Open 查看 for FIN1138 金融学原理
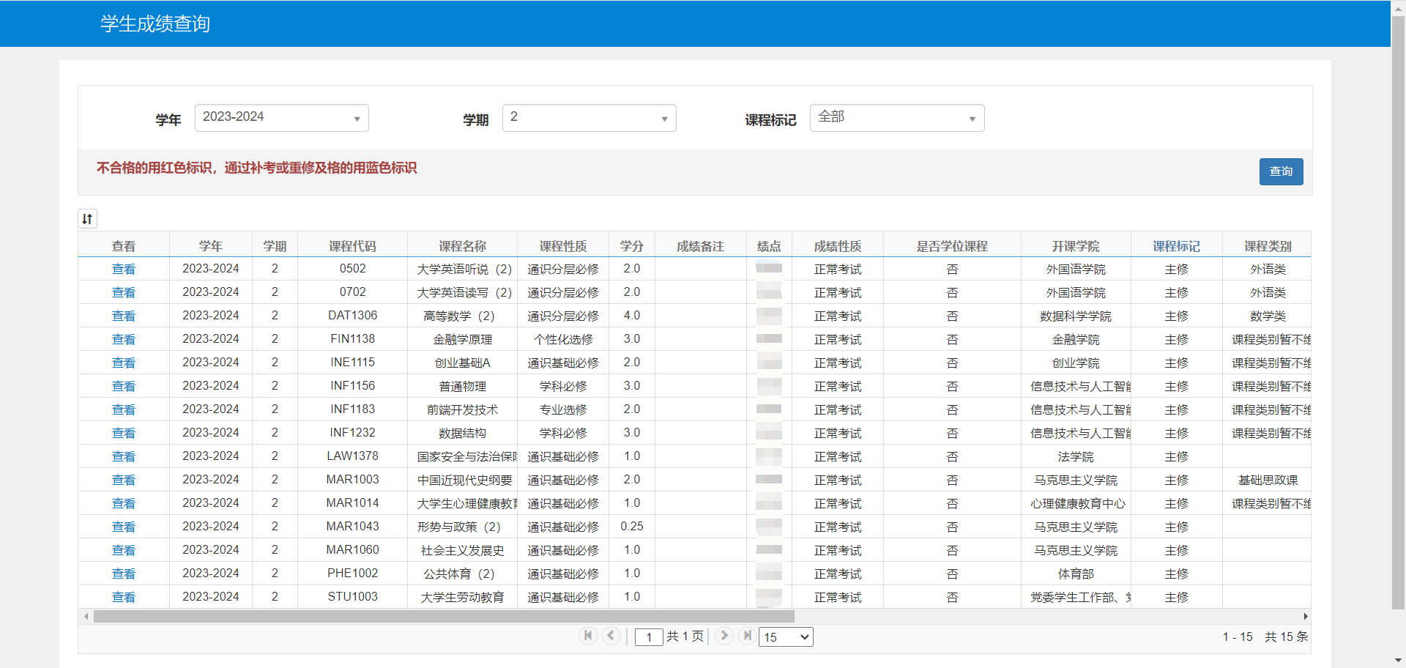This screenshot has width=1406, height=668. 124,339
